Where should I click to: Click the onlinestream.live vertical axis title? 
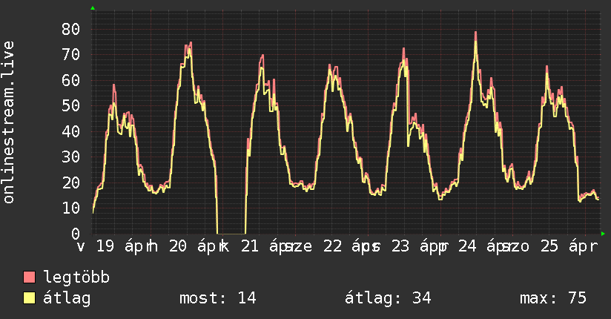(x=8, y=122)
